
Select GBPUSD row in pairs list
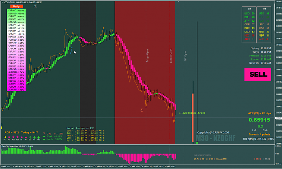(16, 66)
